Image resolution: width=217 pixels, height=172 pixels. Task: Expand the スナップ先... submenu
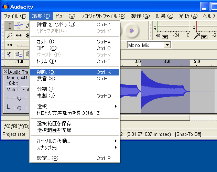(x=75, y=147)
